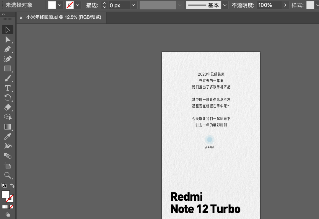Close the 小米年终回顾.ai document tab
Screen dimensions: 319x219
coord(21,18)
